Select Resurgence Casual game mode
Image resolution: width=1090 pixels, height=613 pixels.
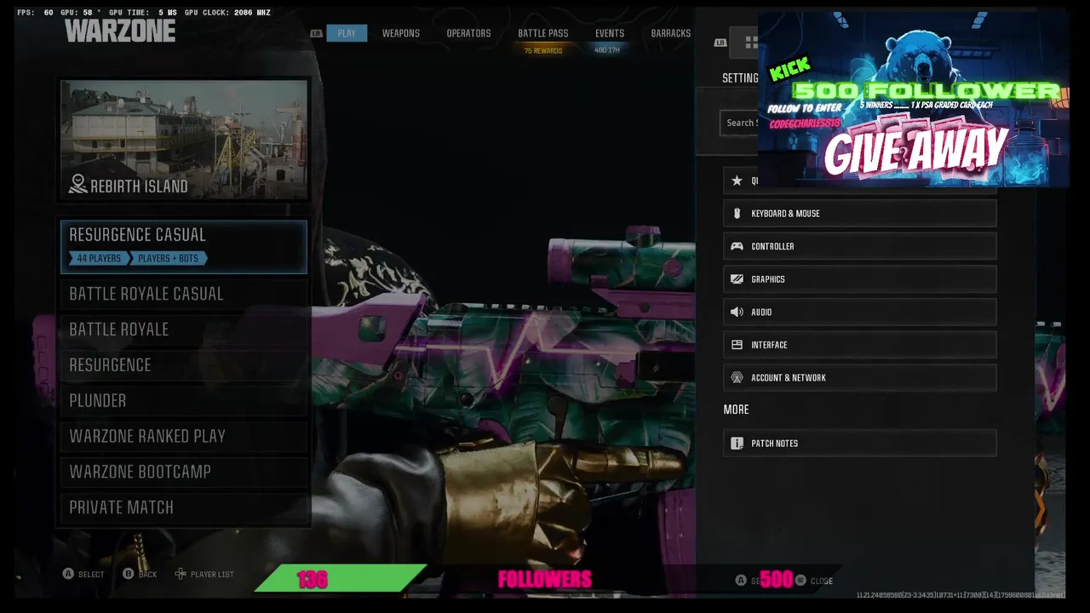(184, 247)
